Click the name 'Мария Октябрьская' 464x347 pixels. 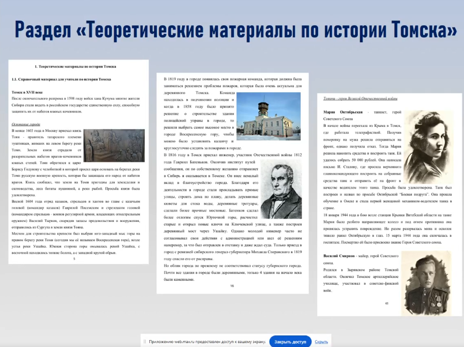tap(343, 112)
